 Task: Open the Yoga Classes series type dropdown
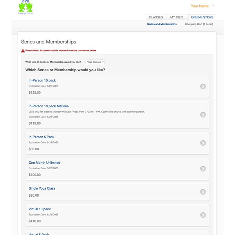coord(95,62)
